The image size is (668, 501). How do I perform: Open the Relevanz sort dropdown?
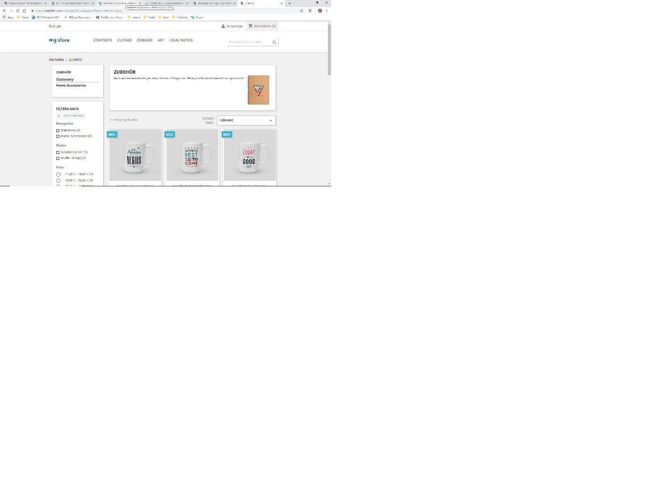pos(246,120)
